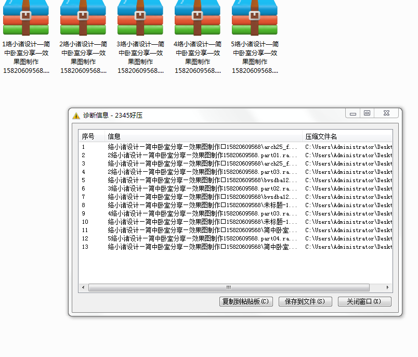Select row 5 with bvsdba12 message
418x357 pixels.
pos(236,180)
